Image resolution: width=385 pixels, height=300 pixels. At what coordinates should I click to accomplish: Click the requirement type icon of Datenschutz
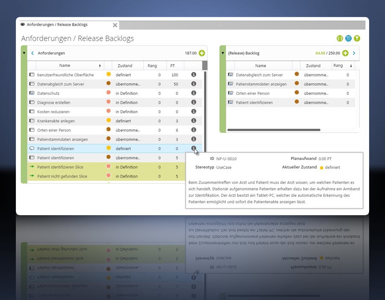[x=32, y=93]
